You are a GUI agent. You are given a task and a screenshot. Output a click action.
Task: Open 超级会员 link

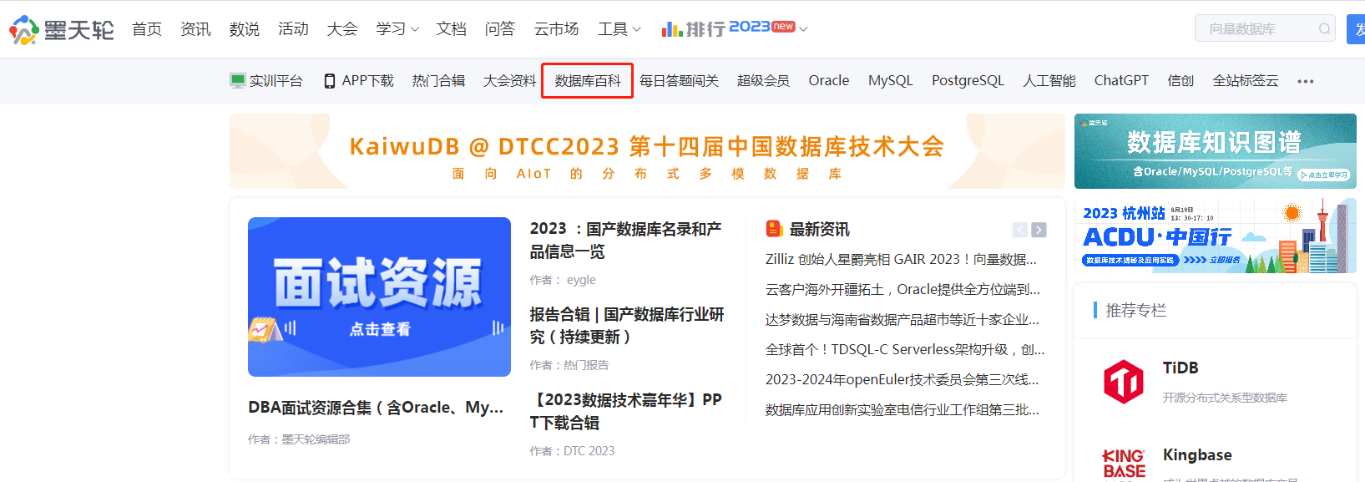(x=763, y=81)
